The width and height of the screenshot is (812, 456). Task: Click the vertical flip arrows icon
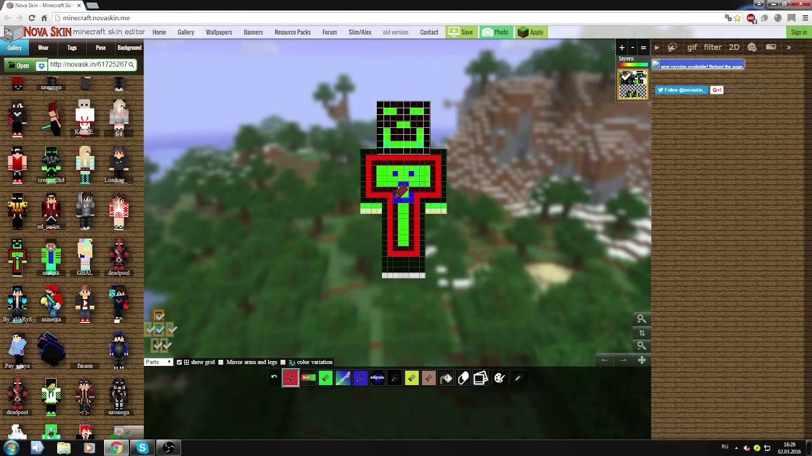point(641,332)
